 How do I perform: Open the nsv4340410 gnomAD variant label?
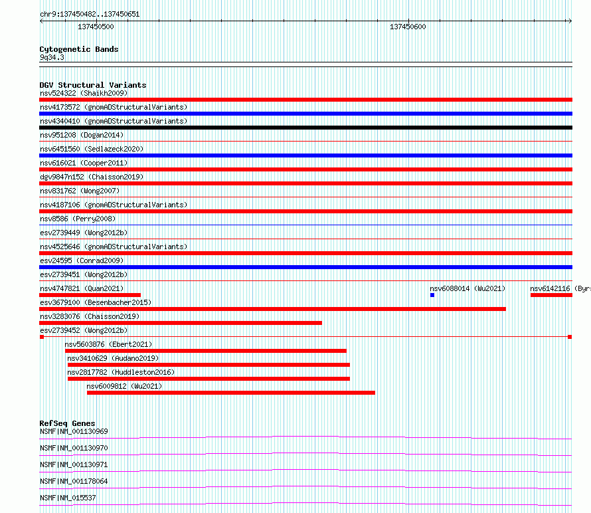(114, 121)
